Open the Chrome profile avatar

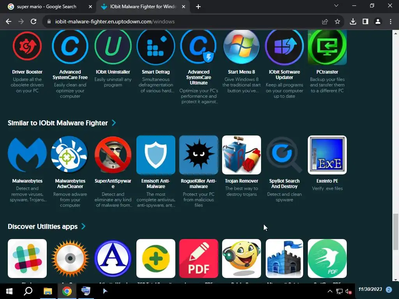point(378,22)
